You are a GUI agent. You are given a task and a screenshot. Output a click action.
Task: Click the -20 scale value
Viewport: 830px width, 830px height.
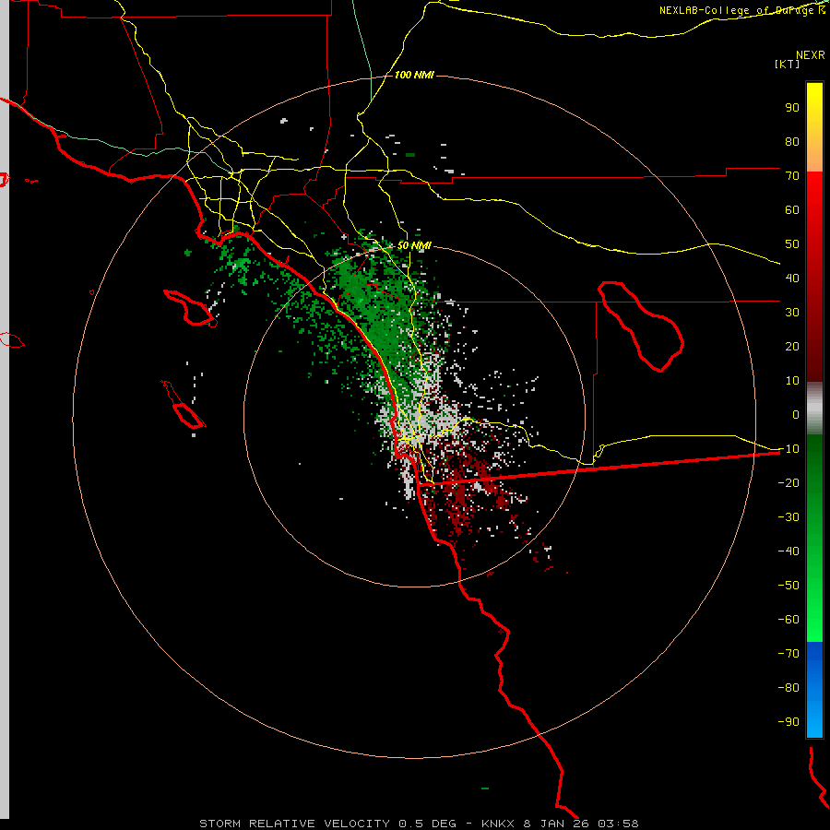tap(788, 483)
